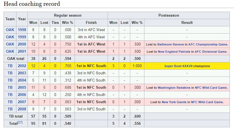Open the OAK link in the 1999 row
This screenshot has width=234, height=132.
[x=10, y=37]
